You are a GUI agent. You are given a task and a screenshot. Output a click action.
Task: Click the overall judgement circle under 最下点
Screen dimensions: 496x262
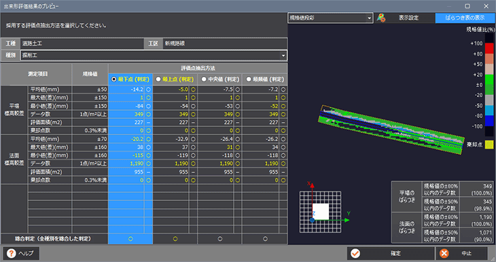pos(130,239)
